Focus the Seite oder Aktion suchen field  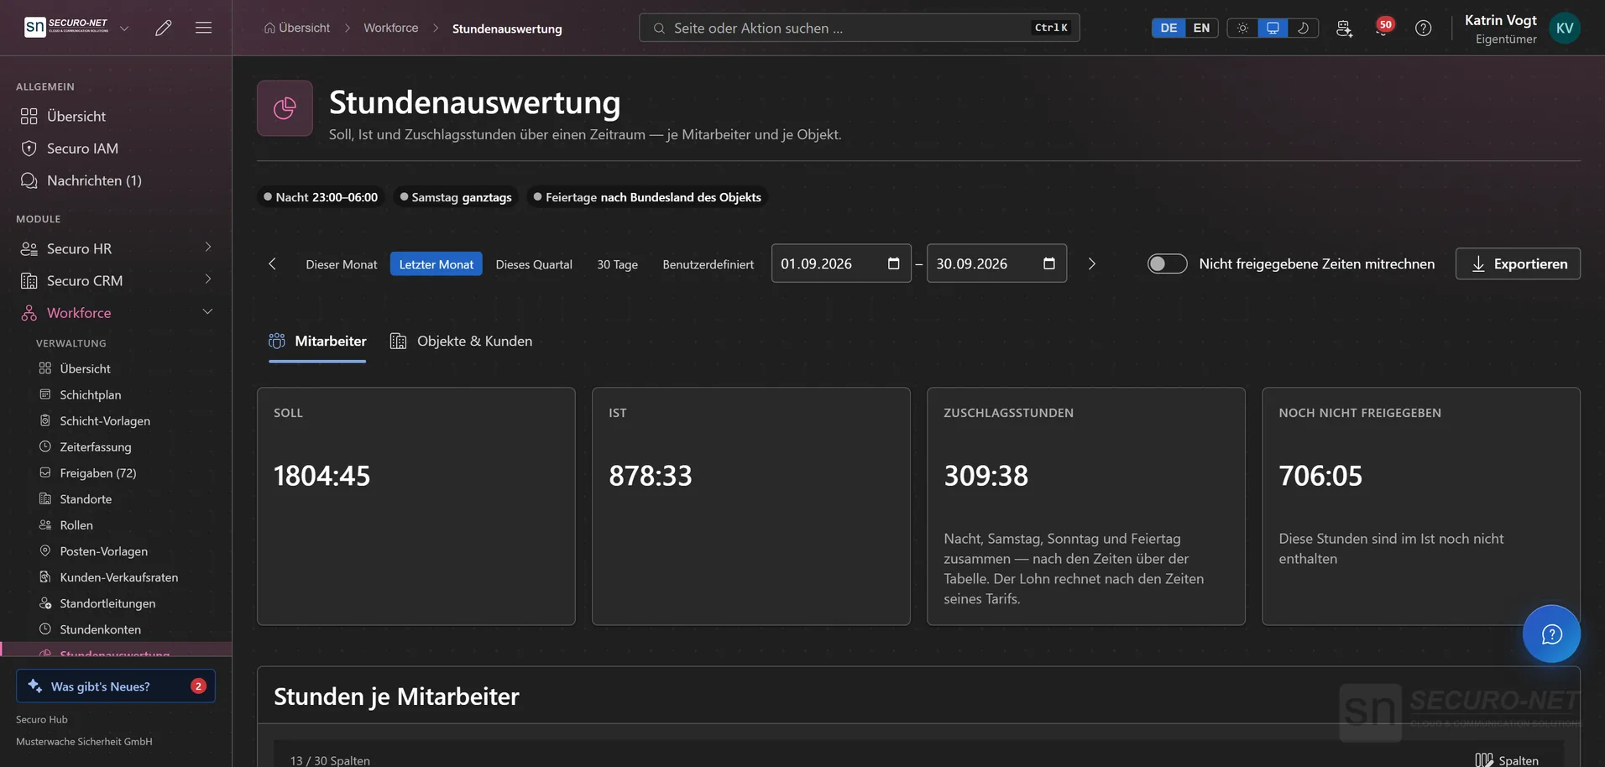[859, 28]
